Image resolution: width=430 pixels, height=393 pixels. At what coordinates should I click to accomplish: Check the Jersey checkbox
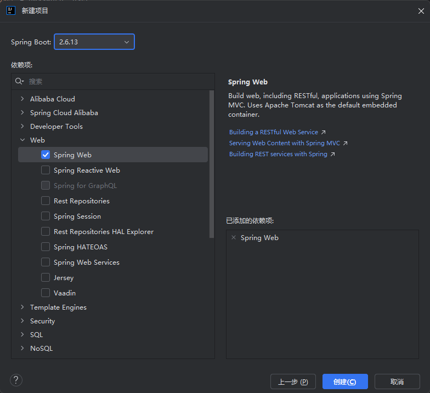pyautogui.click(x=46, y=277)
